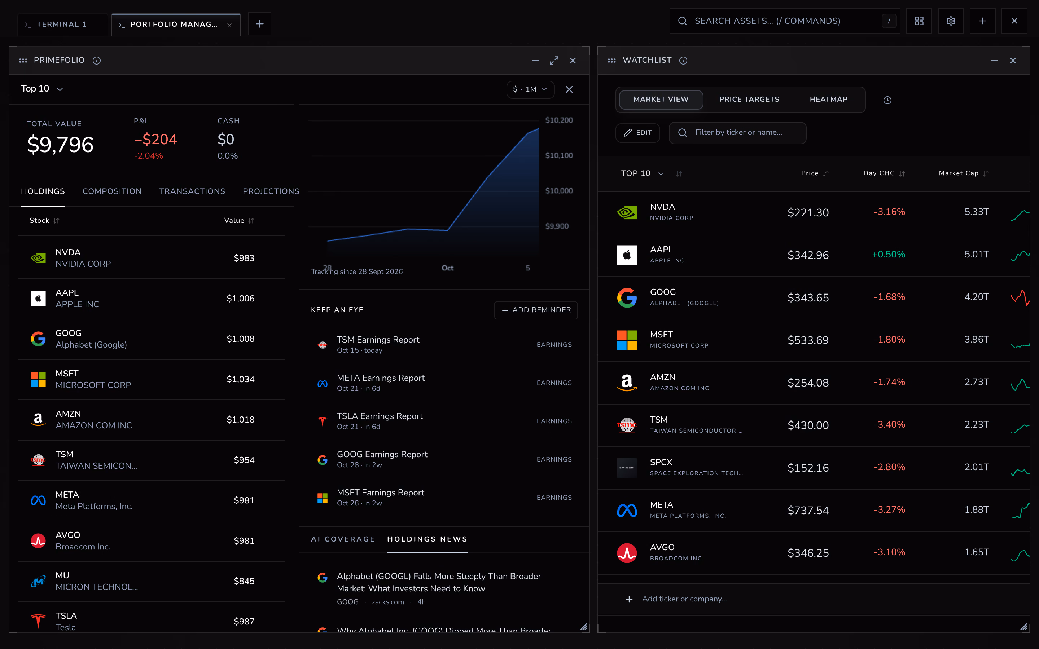Screen dimensions: 1039x649
Task: Click the Add ticker or company field
Action: (x=814, y=599)
